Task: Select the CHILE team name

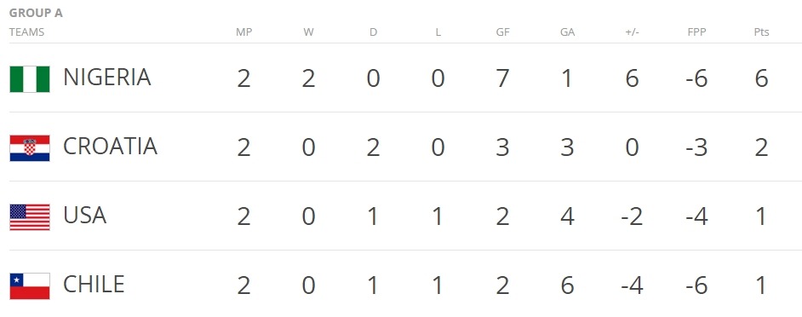Action: tap(94, 285)
